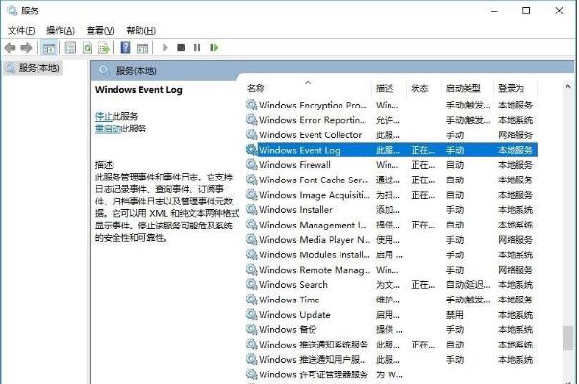Click the gear icon beside Windows Update
The image size is (579, 384).
251,314
